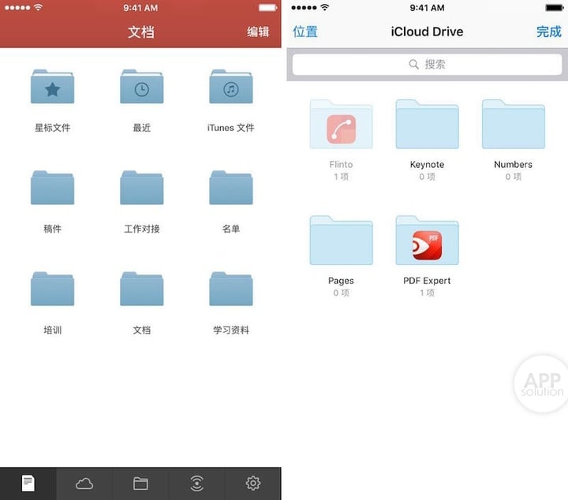Open the Wi-Fi transfer tab in bottom bar

coord(197,483)
